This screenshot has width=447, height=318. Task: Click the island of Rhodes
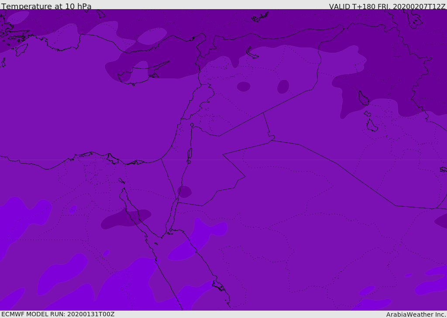(21, 49)
